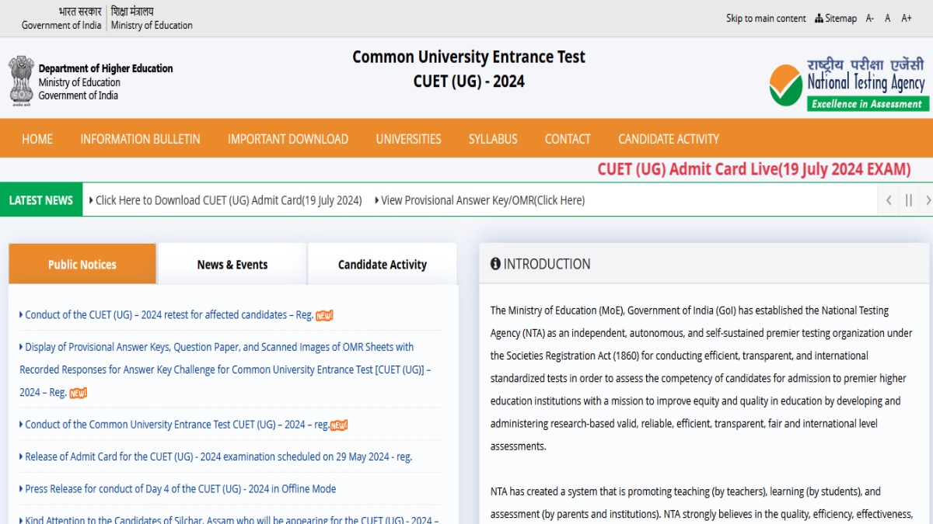Click the Government of India emblem
Screen dimensions: 933x524
click(x=21, y=80)
